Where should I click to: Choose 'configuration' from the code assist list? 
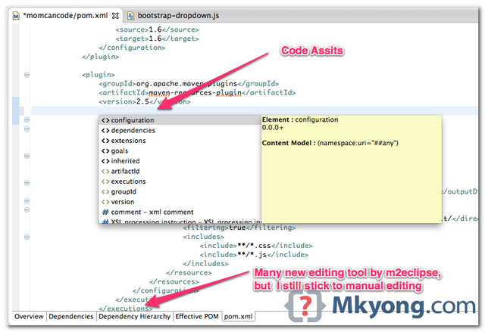(x=180, y=120)
